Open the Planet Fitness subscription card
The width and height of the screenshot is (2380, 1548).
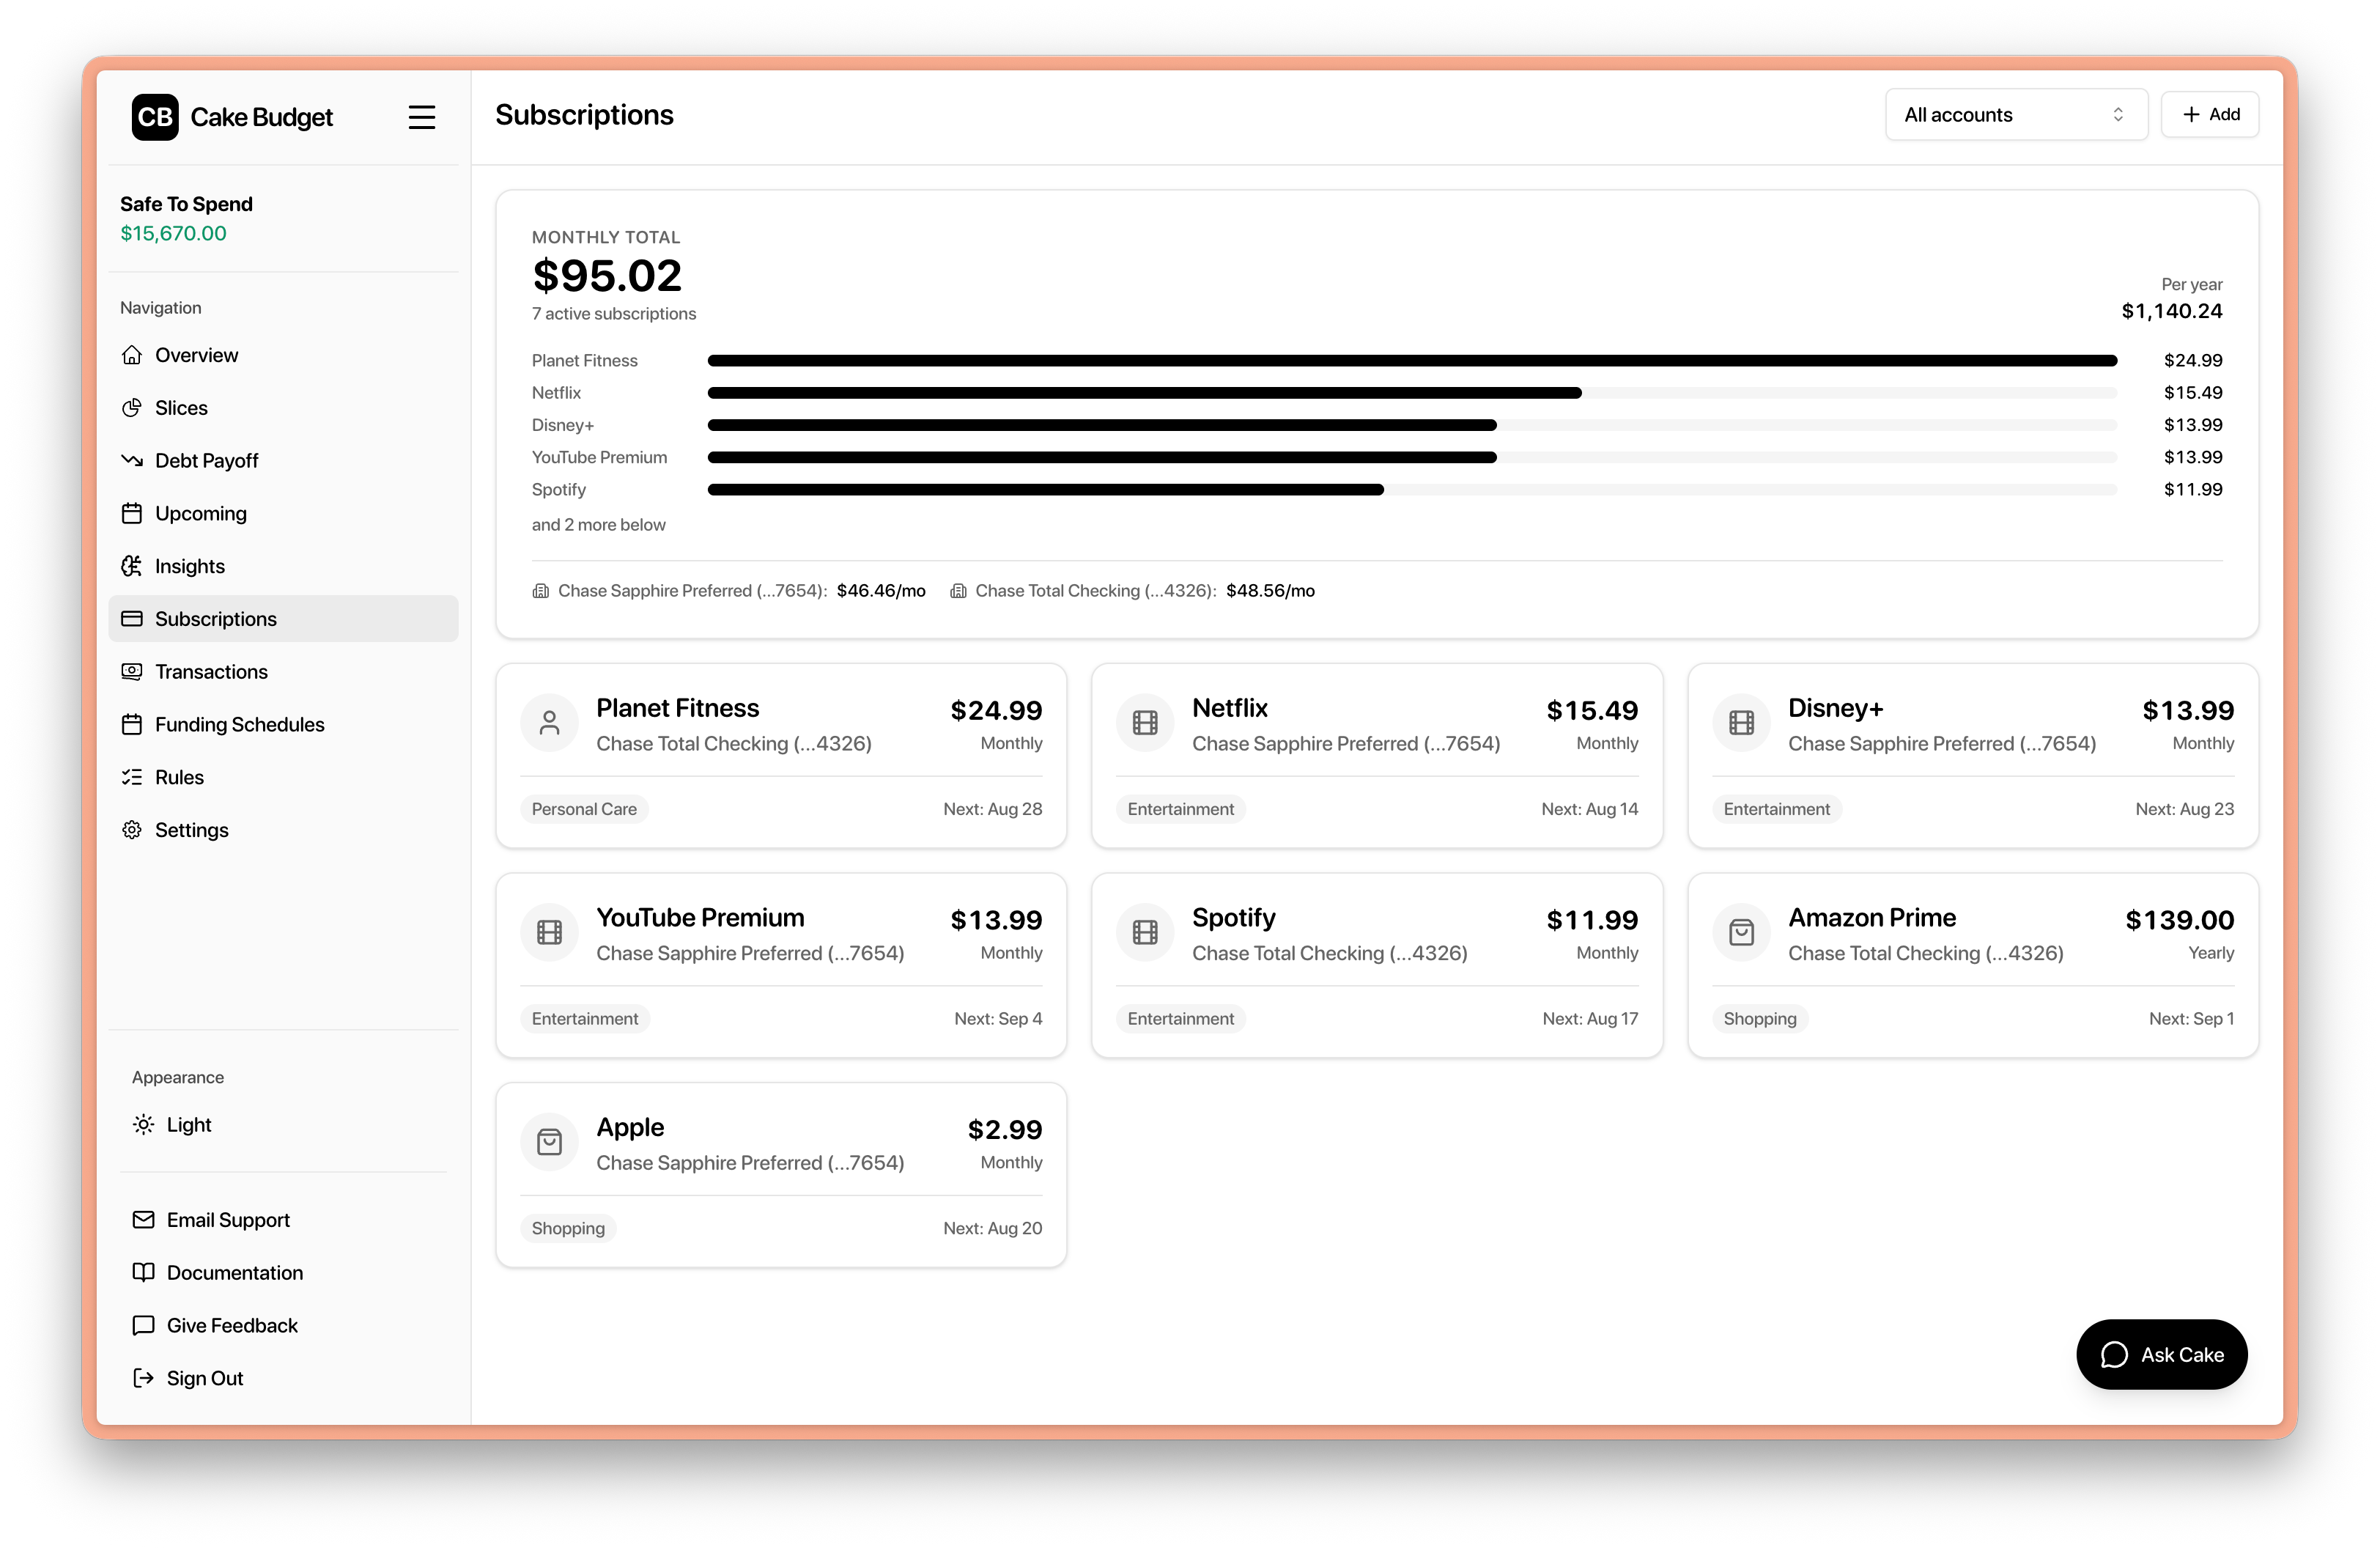point(781,756)
